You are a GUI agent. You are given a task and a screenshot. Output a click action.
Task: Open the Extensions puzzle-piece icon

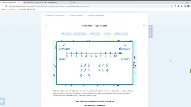[182, 6]
